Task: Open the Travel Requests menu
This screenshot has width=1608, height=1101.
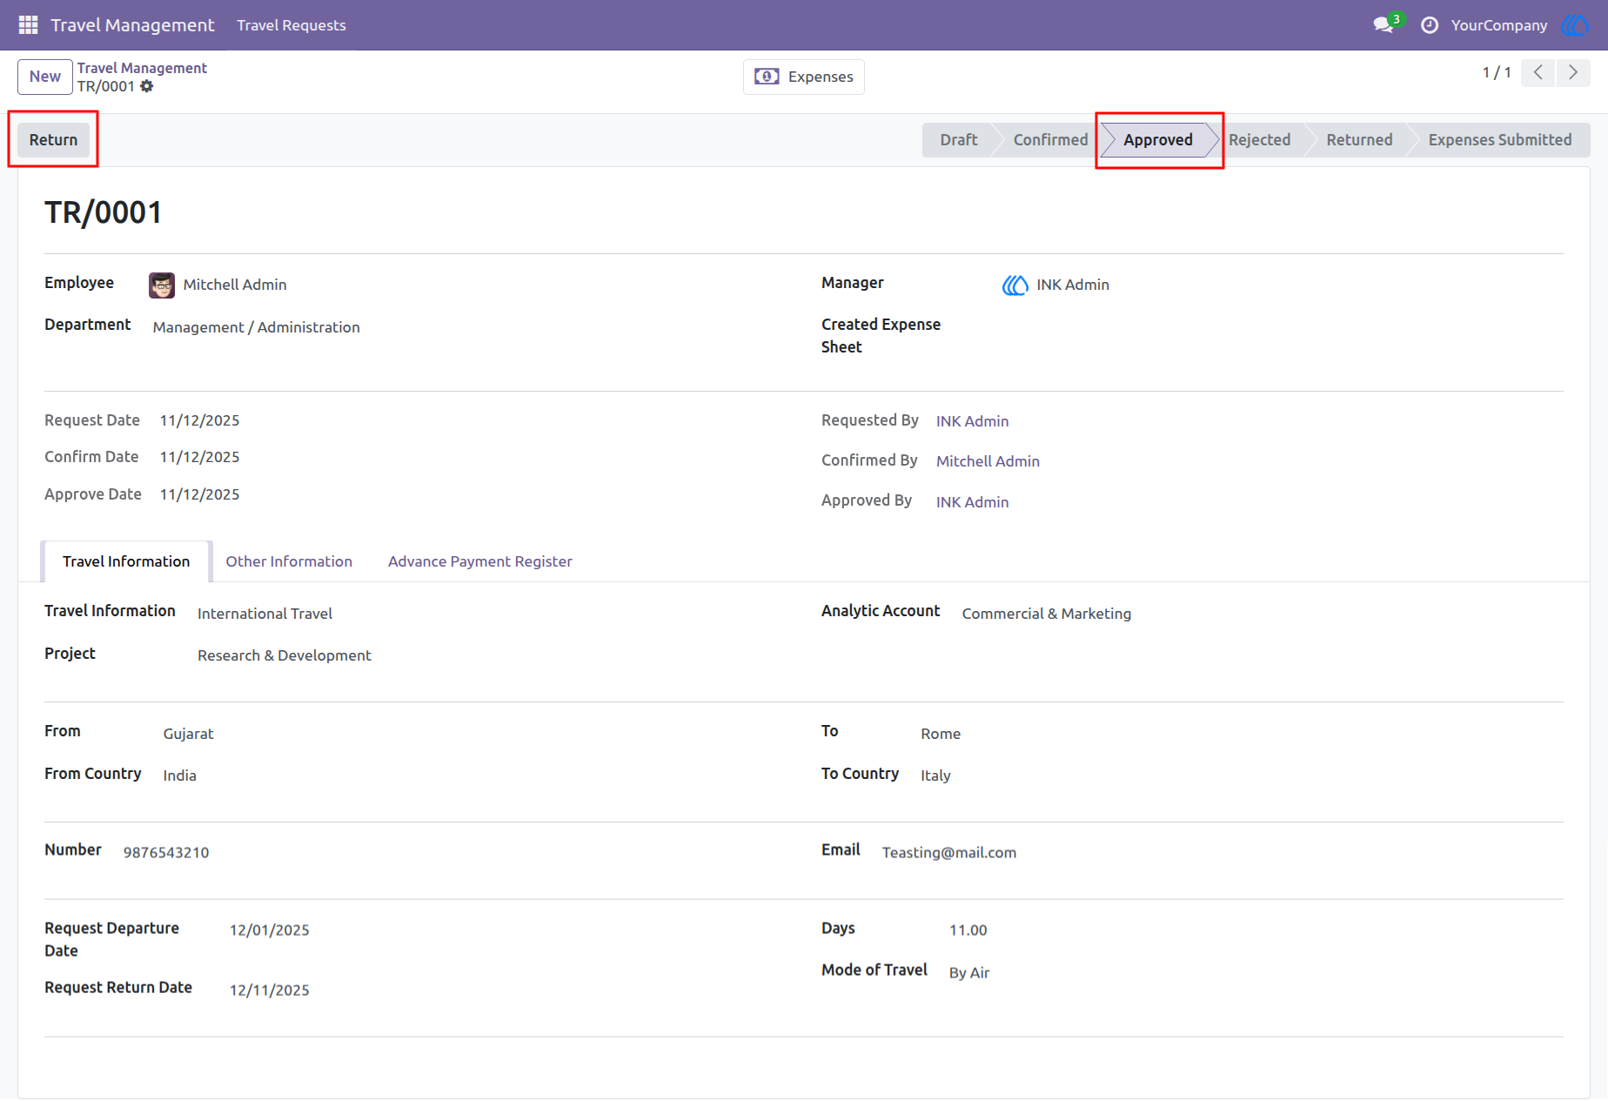Action: (x=291, y=25)
